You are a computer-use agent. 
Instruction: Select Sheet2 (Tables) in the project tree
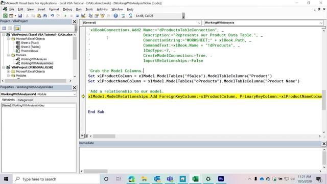pyautogui.click(x=31, y=47)
